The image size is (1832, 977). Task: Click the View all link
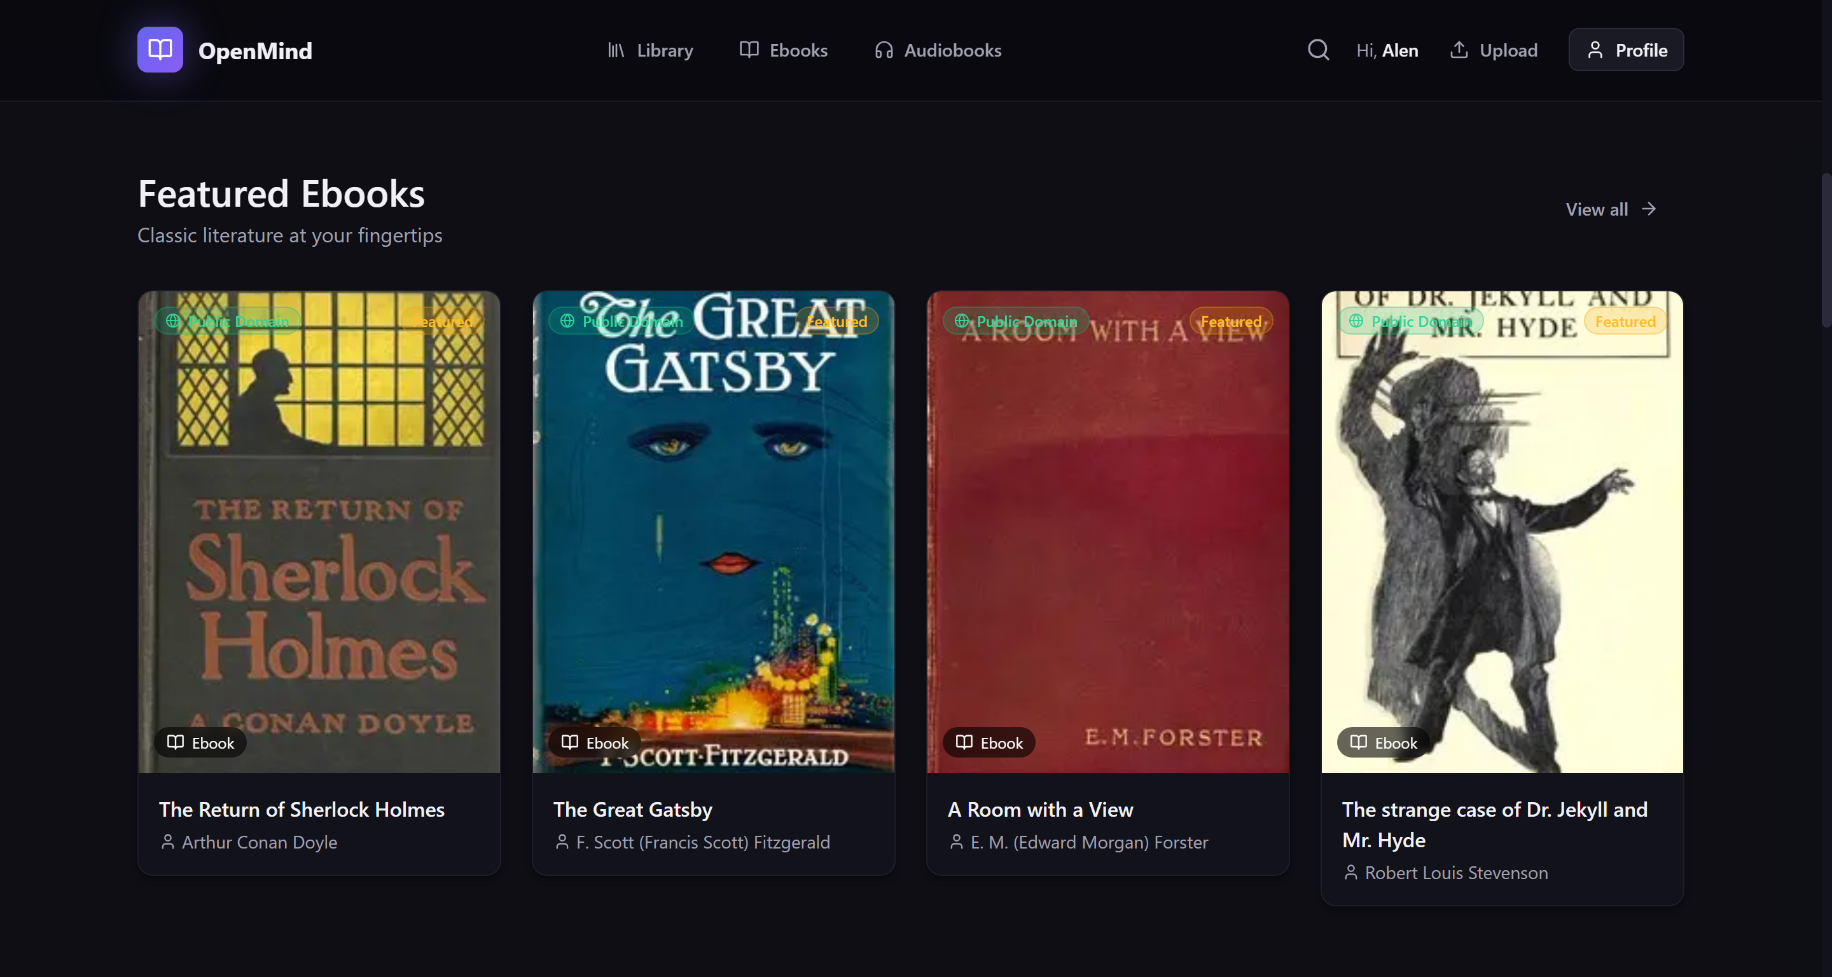point(1611,209)
